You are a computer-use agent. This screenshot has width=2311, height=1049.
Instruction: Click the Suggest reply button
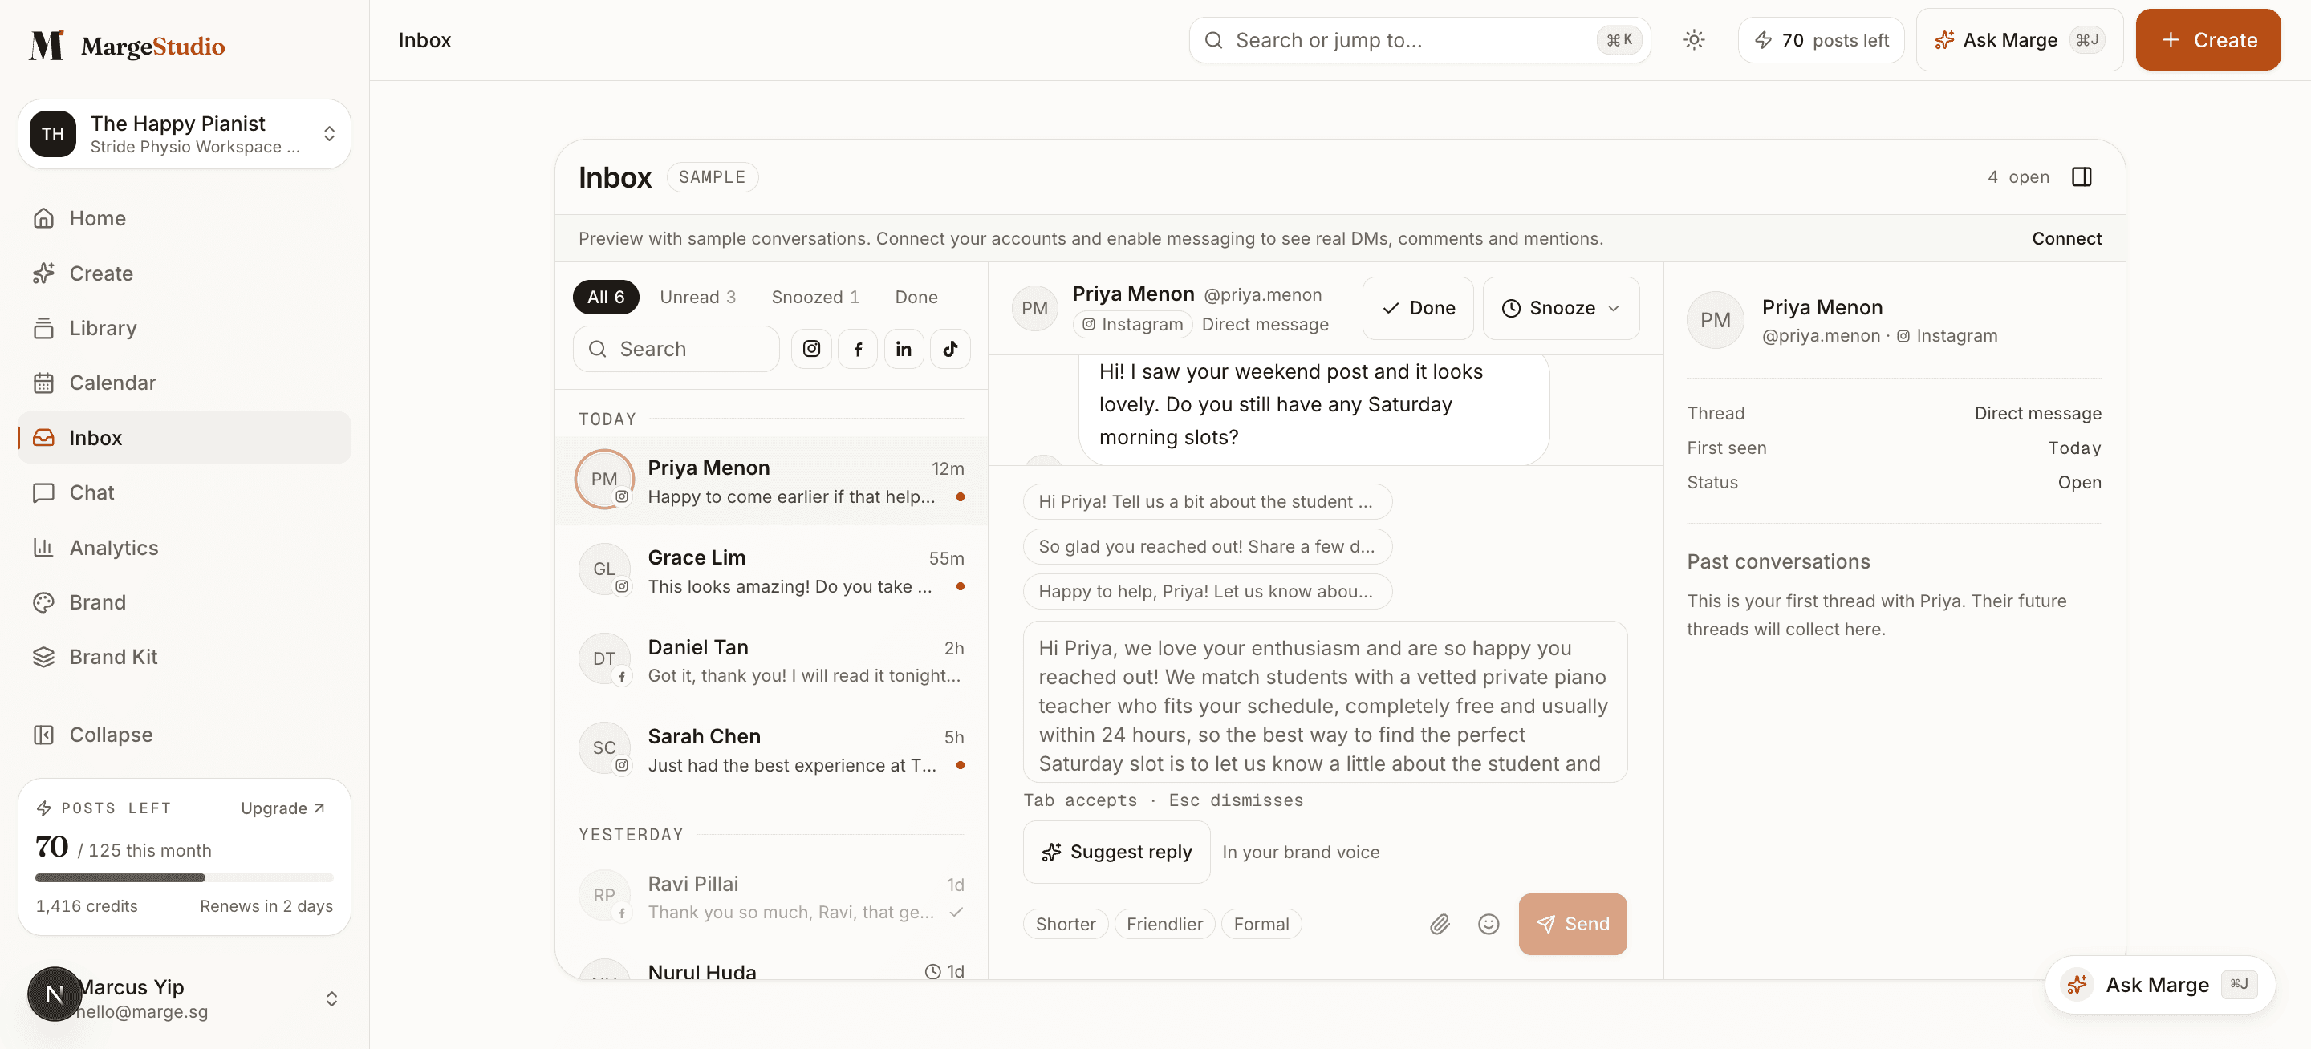pos(1116,852)
